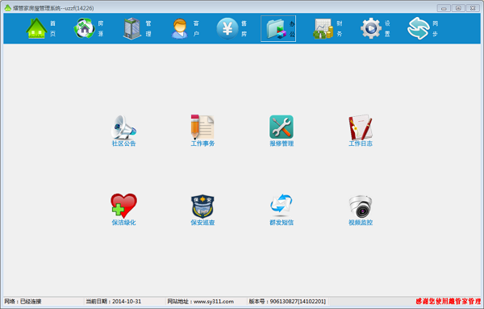Open 工作事务 pencil document icon

[202, 127]
